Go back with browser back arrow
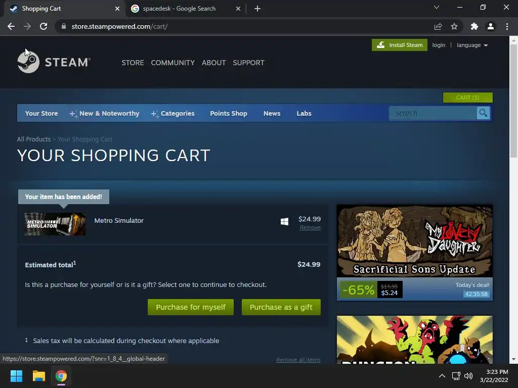518x388 pixels. [11, 26]
